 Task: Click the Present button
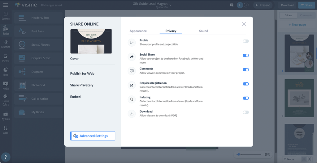(x=262, y=5)
